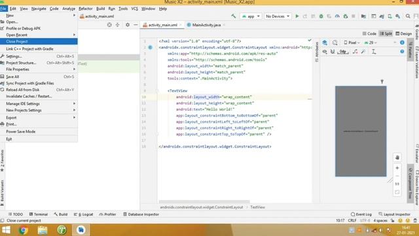Click the expand all icon in project panel
419x236 pixels.
click(118, 25)
